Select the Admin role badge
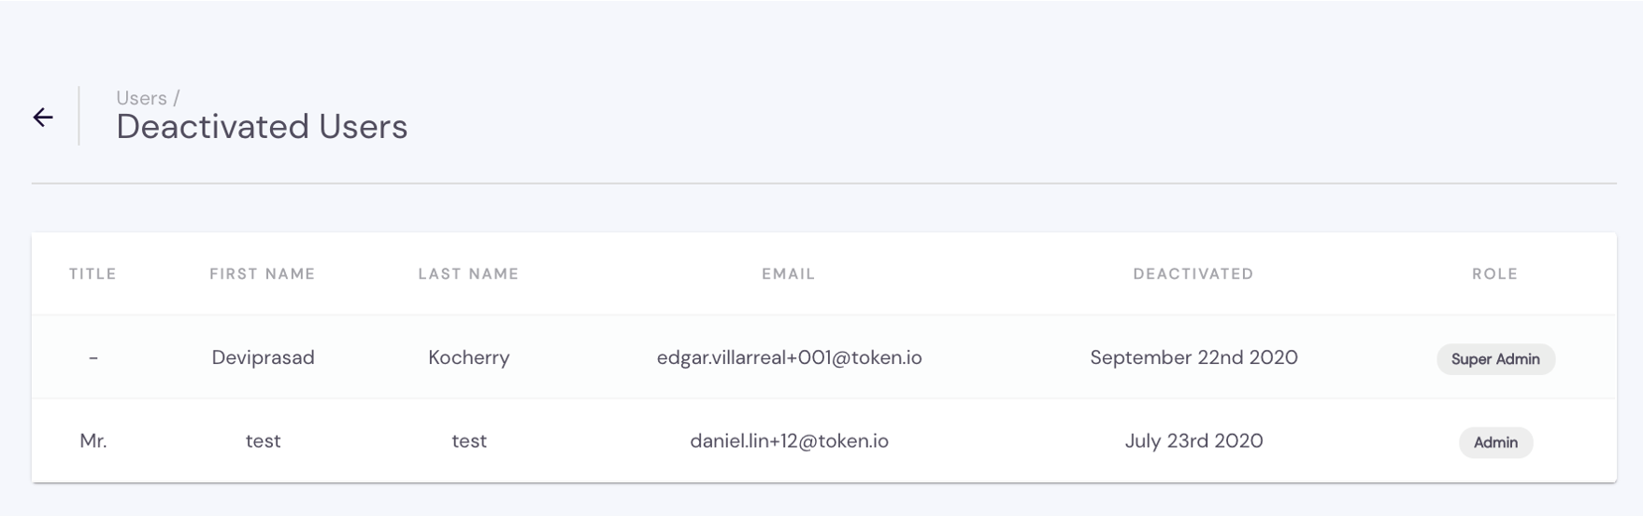Image resolution: width=1643 pixels, height=516 pixels. (1495, 442)
